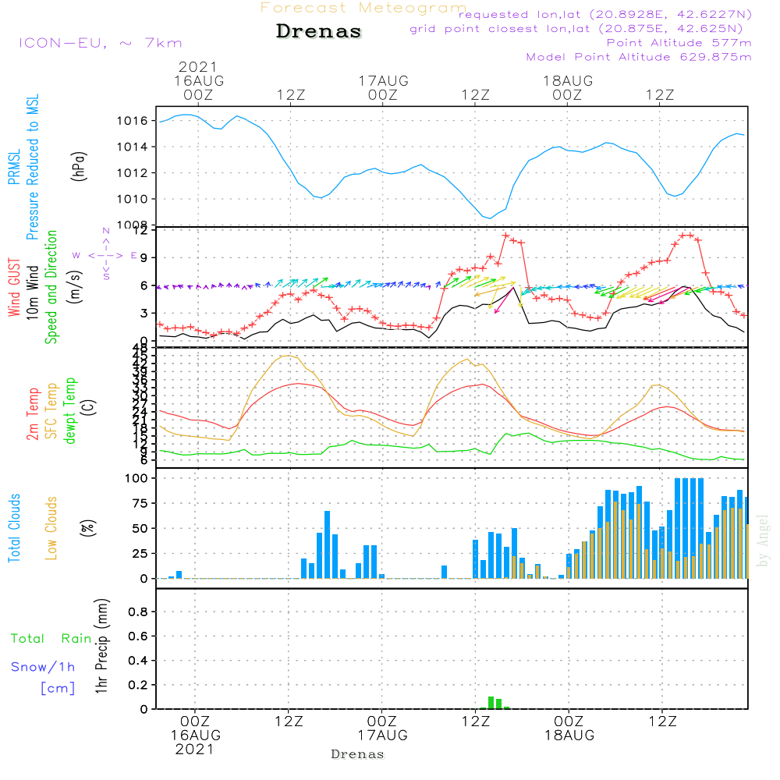Click the precipitation axis value 0.8
The height and width of the screenshot is (780, 780).
pyautogui.click(x=138, y=612)
